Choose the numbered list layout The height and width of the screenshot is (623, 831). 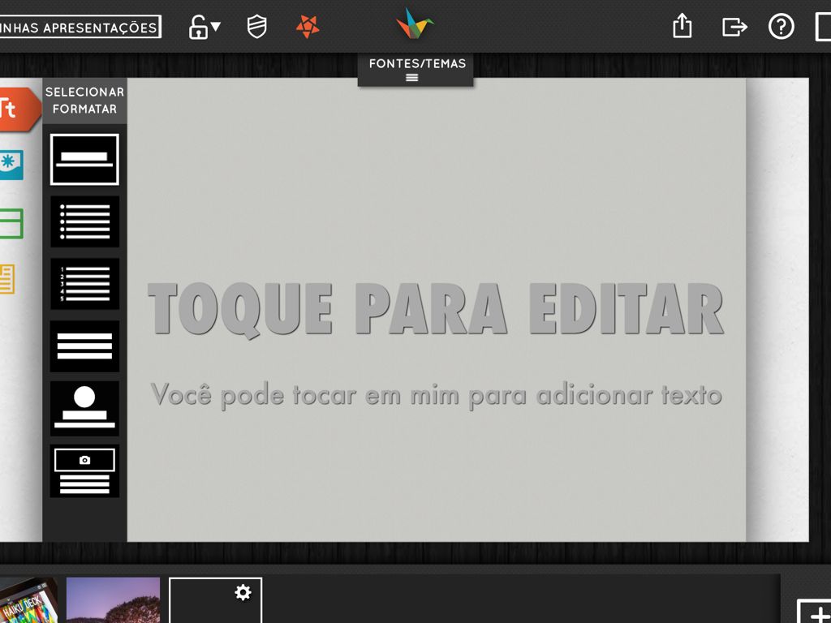pyautogui.click(x=84, y=283)
